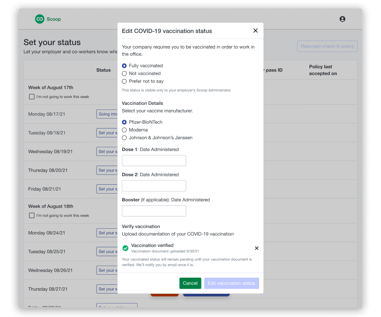Open status dropdown for Monday 08/24/21
Viewport: 381px width, 317px height.
[x=107, y=233]
